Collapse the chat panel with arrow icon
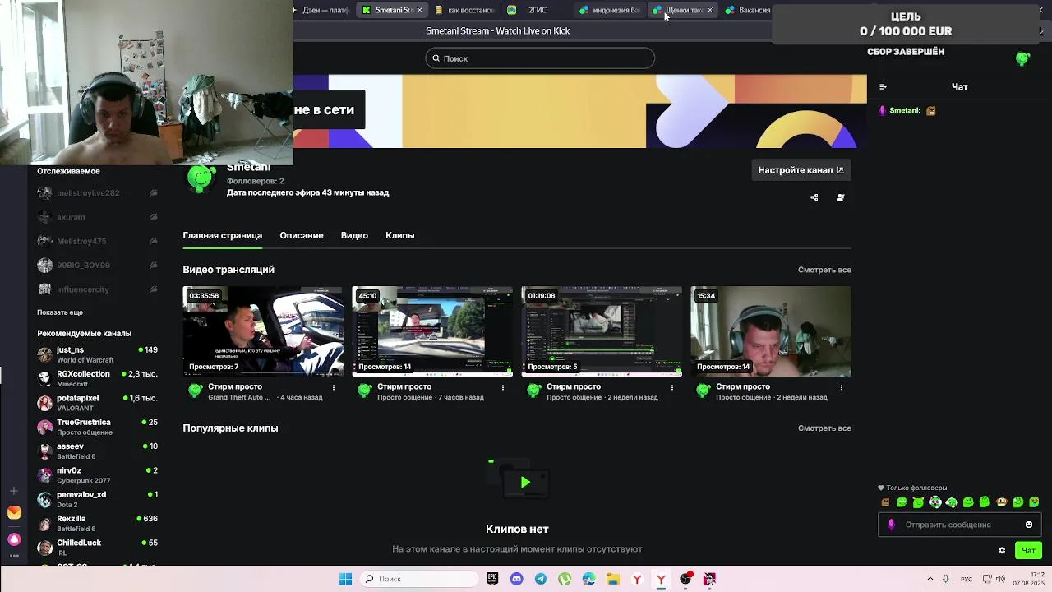Viewport: 1052px width, 592px height. pos(883,86)
